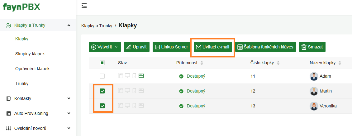Click the desk phone status icon for Adam

tap(121, 76)
